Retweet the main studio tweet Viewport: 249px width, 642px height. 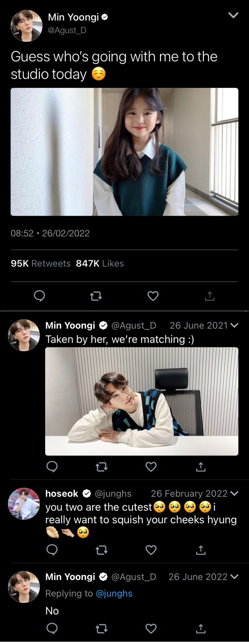[x=96, y=296]
